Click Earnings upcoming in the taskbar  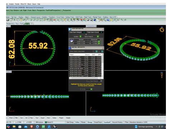click(x=144, y=126)
